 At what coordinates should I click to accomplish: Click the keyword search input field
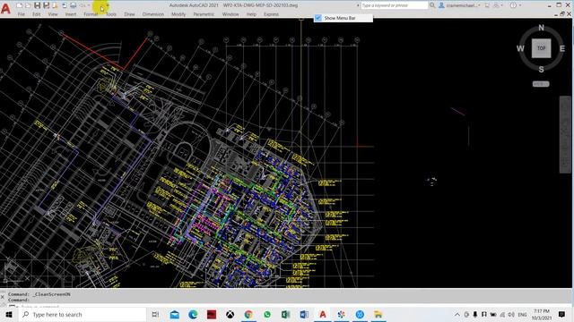coord(394,5)
